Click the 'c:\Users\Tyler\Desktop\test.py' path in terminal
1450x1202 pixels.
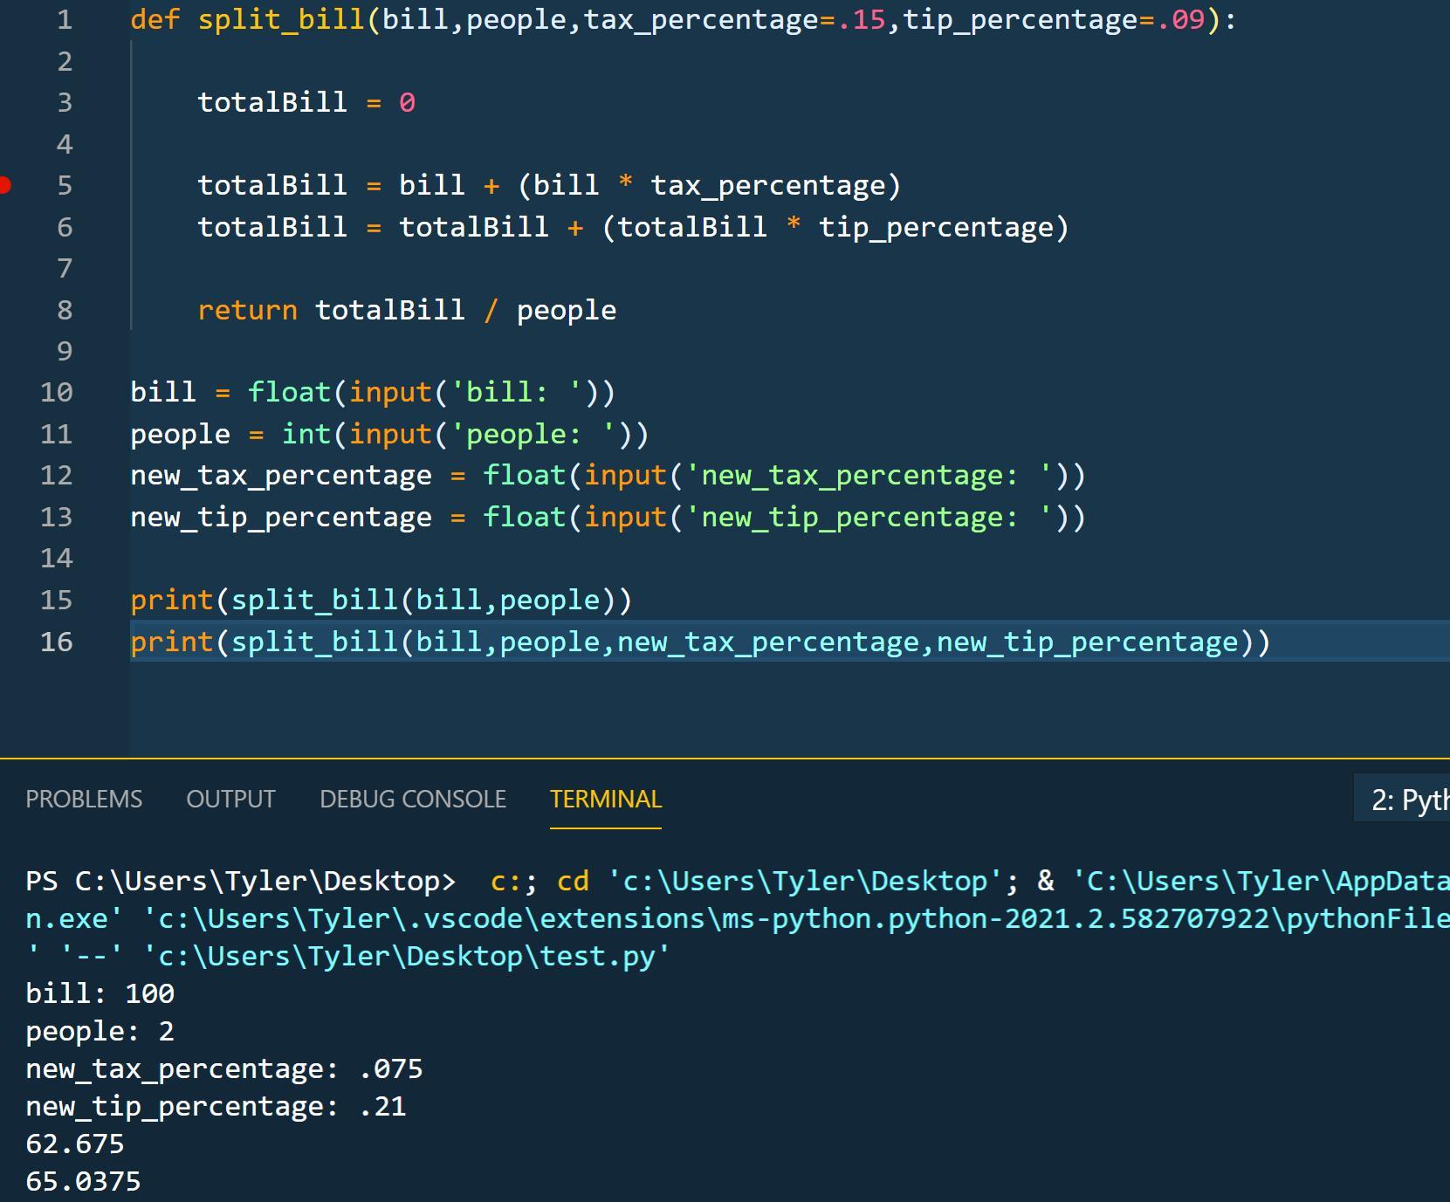pyautogui.click(x=407, y=956)
